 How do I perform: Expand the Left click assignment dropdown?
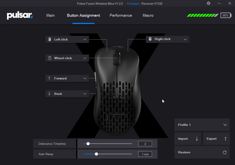67,39
